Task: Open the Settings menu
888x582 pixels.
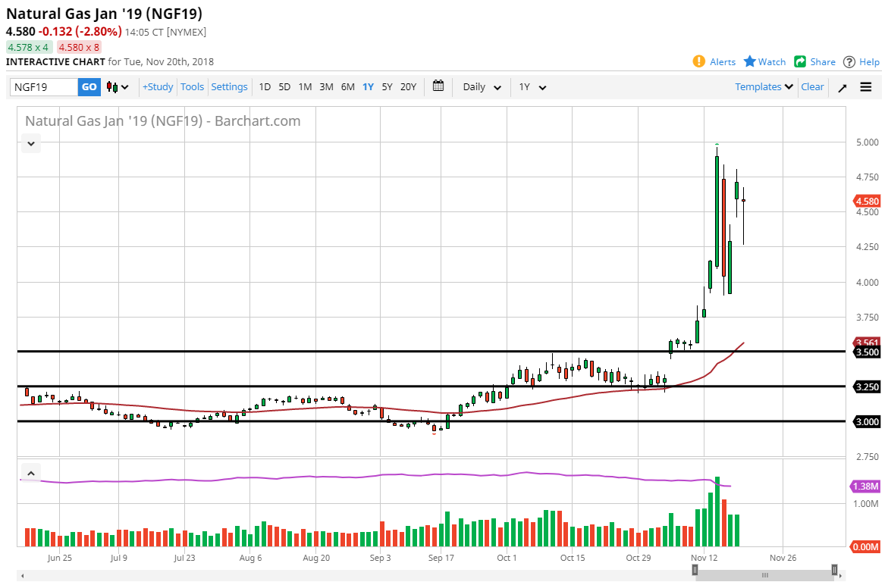Action: [x=229, y=87]
